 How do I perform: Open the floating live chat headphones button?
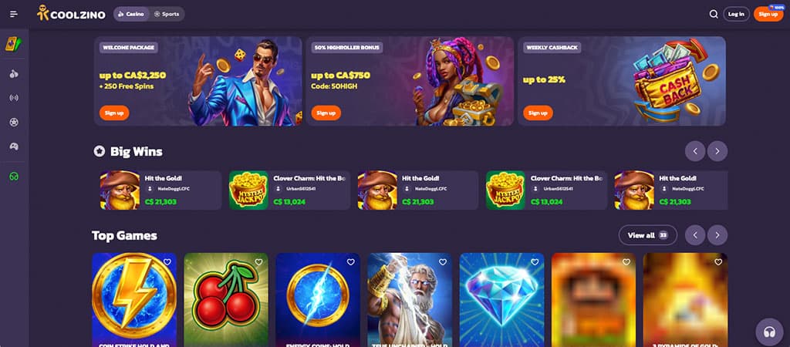[769, 332]
